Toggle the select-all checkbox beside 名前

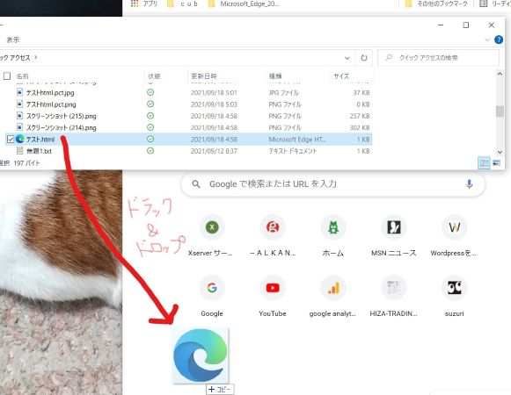click(7, 76)
